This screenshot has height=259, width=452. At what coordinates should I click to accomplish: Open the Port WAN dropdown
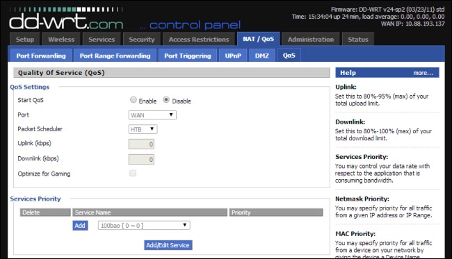click(x=152, y=115)
